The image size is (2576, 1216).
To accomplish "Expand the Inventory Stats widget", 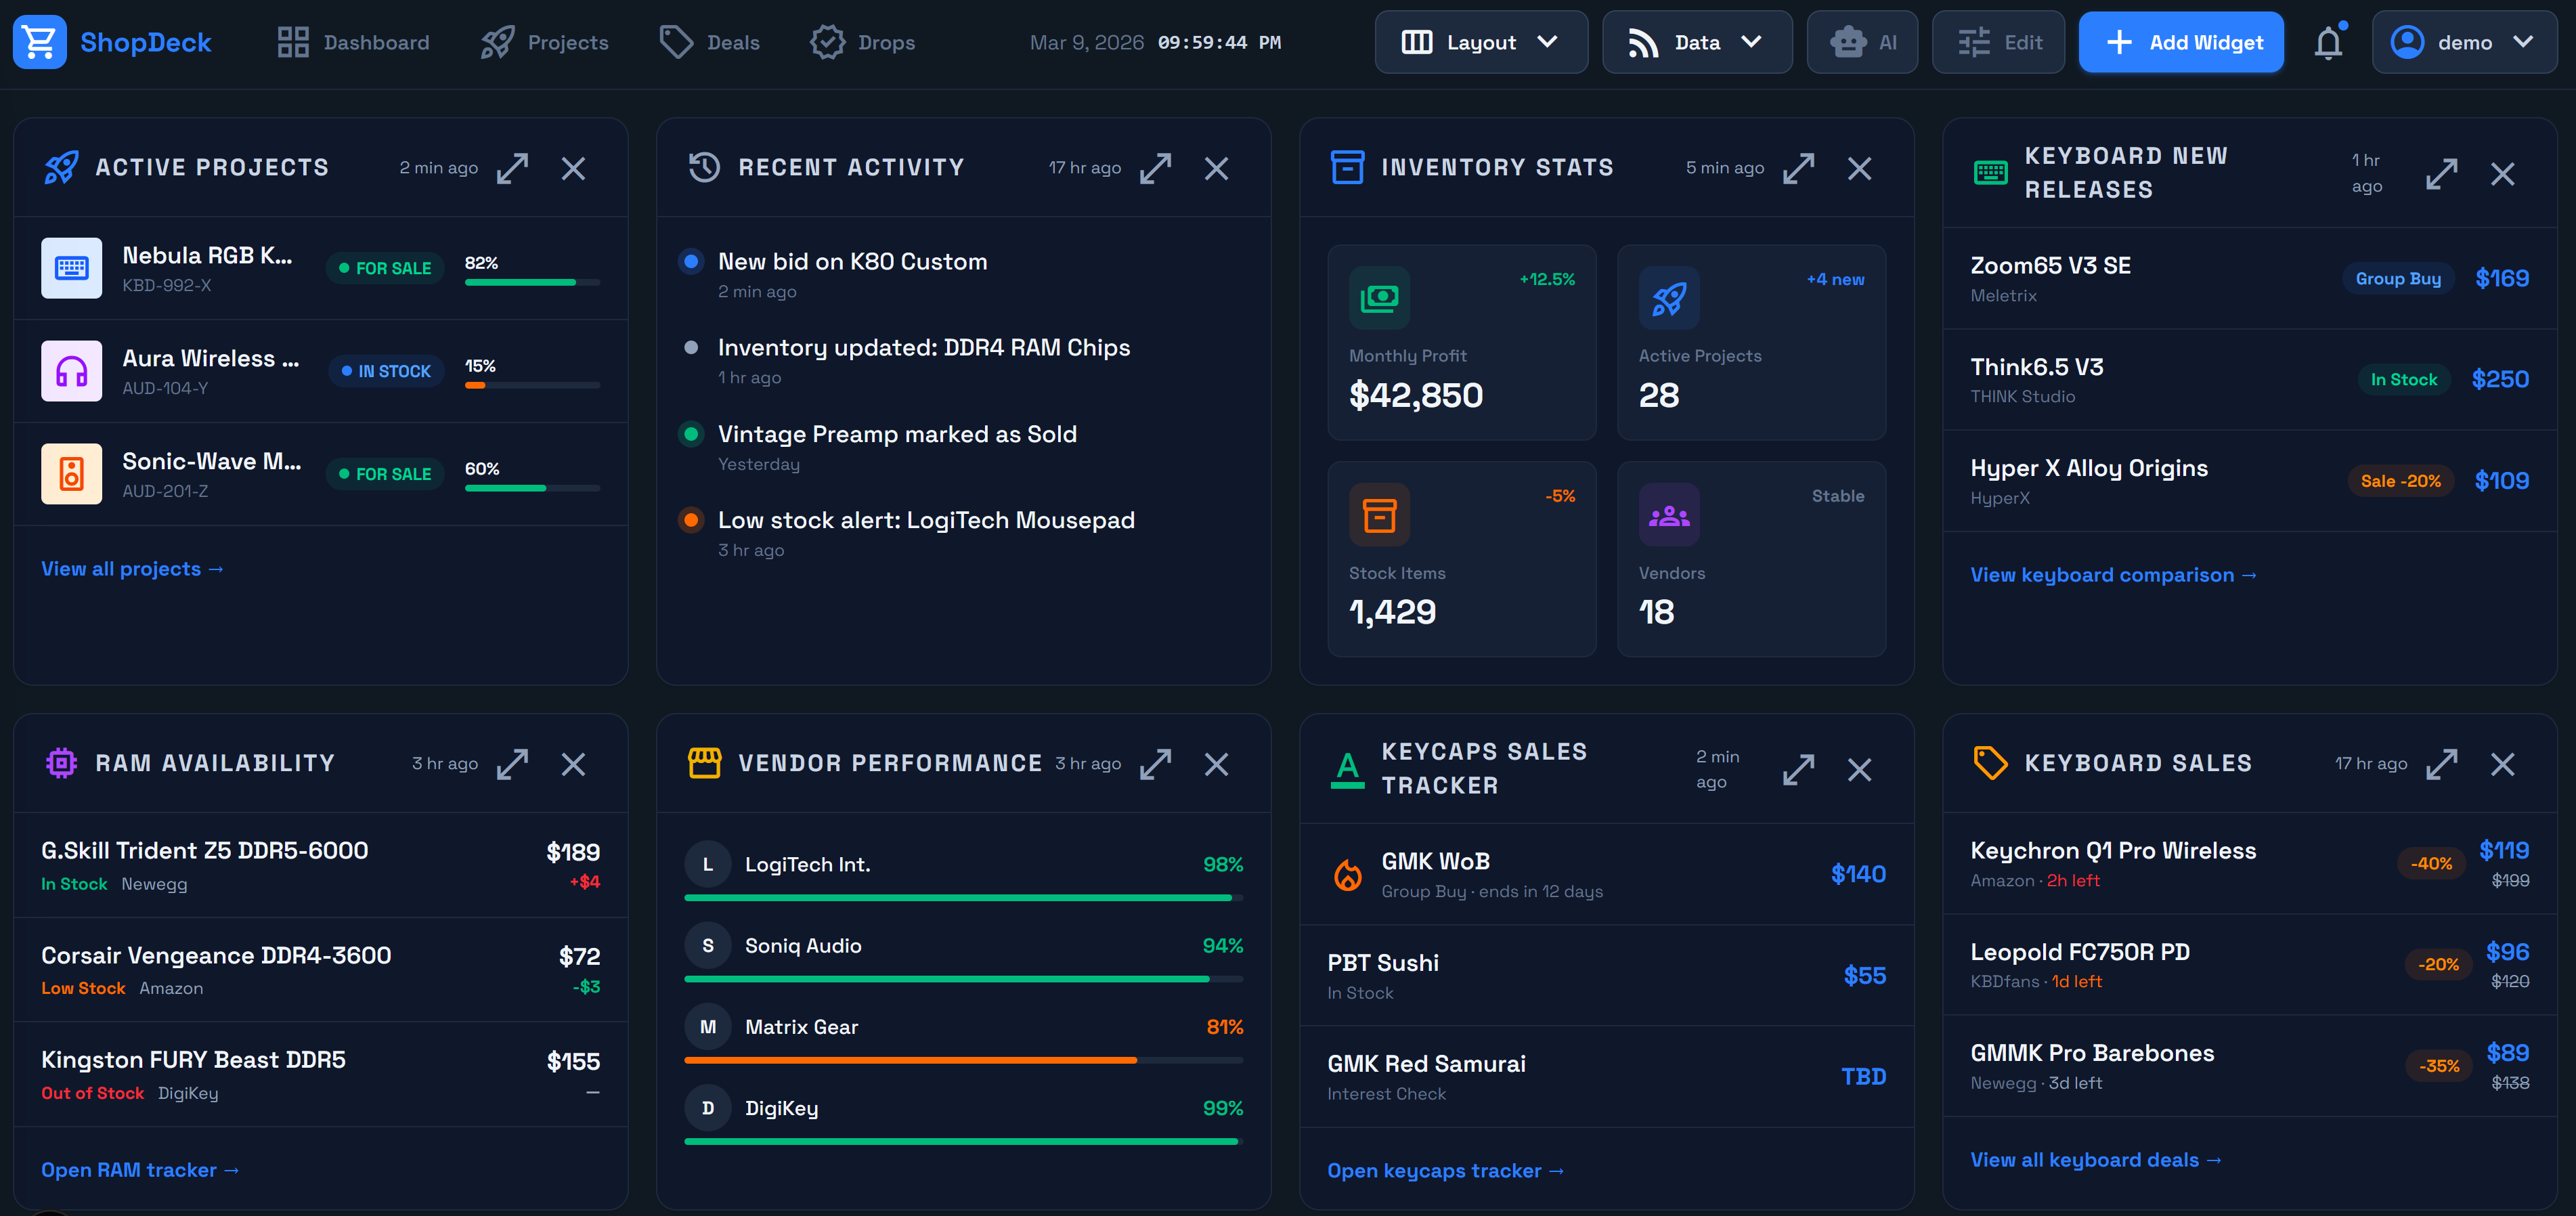I will (1798, 168).
